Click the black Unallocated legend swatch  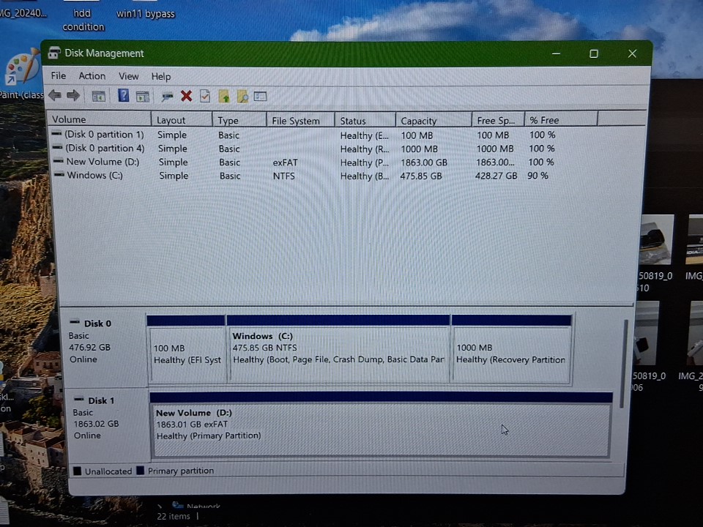(77, 471)
